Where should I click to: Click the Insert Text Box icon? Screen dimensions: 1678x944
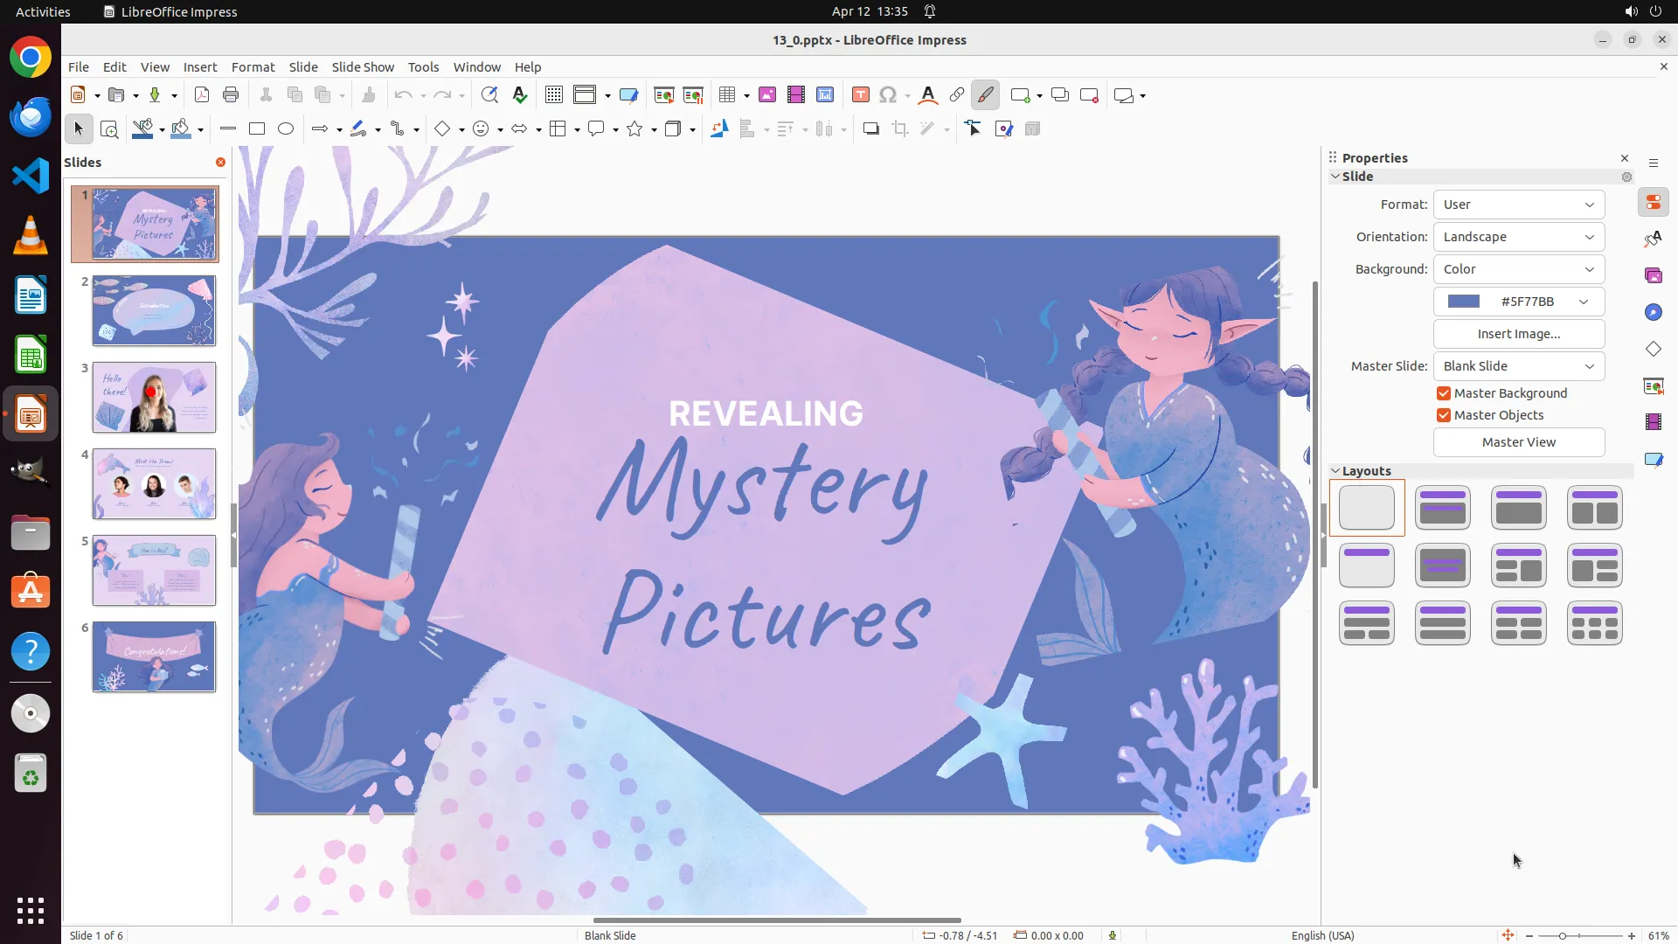pyautogui.click(x=860, y=95)
